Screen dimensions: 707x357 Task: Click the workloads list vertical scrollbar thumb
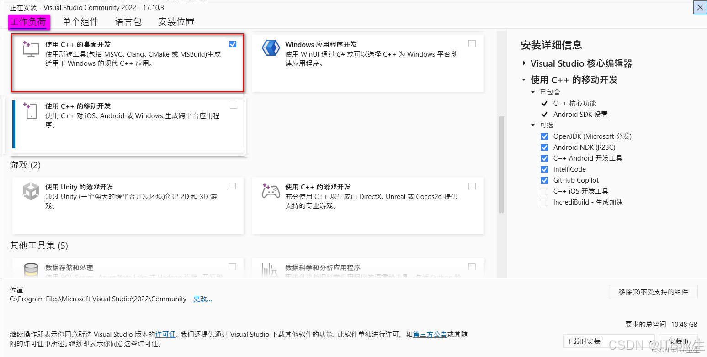click(x=501, y=165)
